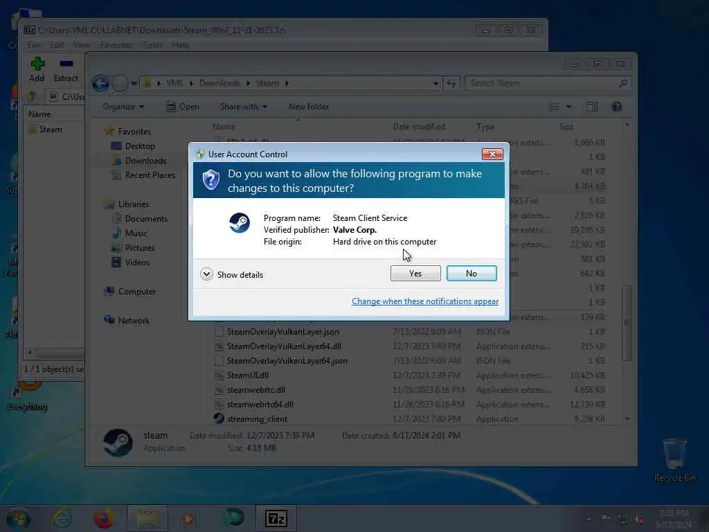Click Explorer help question icon
709x532 pixels.
point(617,107)
